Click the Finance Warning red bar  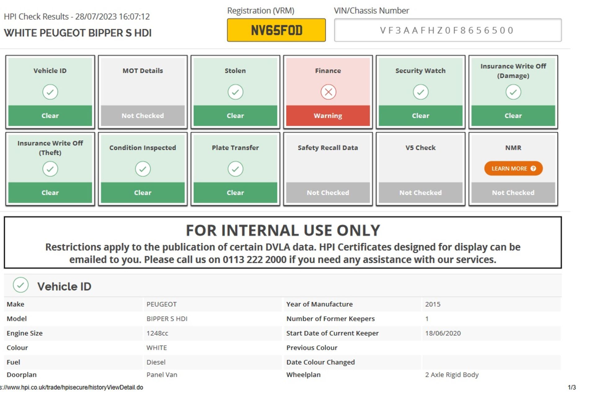(328, 116)
